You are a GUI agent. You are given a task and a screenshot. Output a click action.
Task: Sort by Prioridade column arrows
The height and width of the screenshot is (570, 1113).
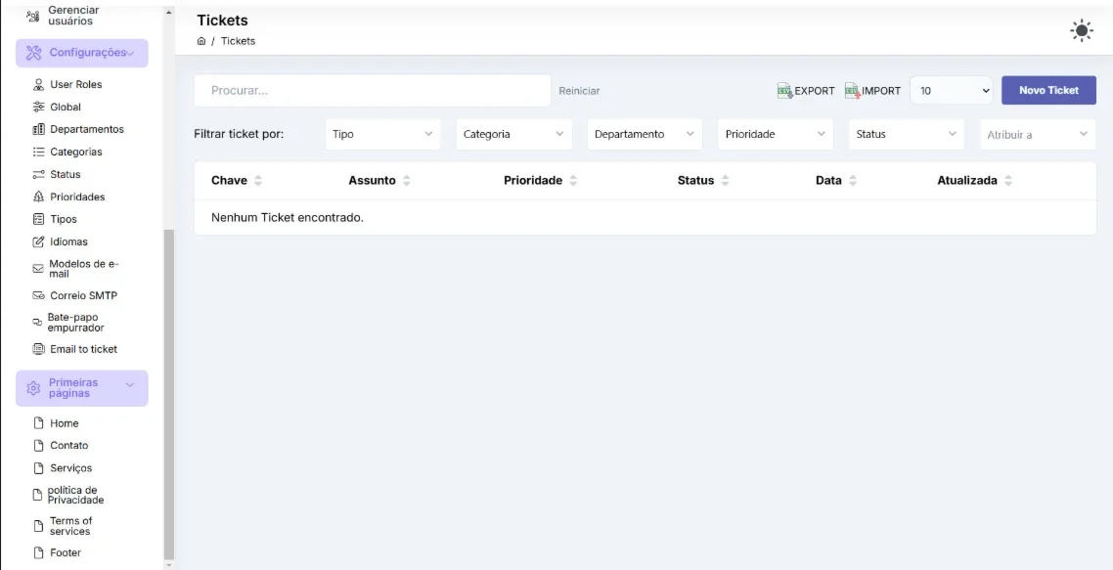573,181
